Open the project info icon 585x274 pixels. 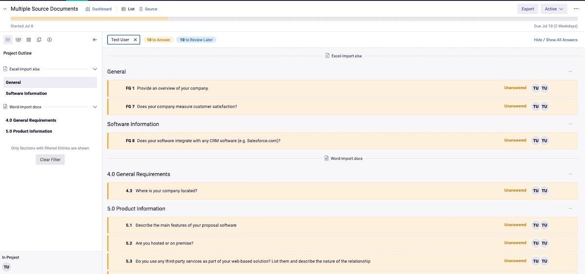pyautogui.click(x=49, y=39)
